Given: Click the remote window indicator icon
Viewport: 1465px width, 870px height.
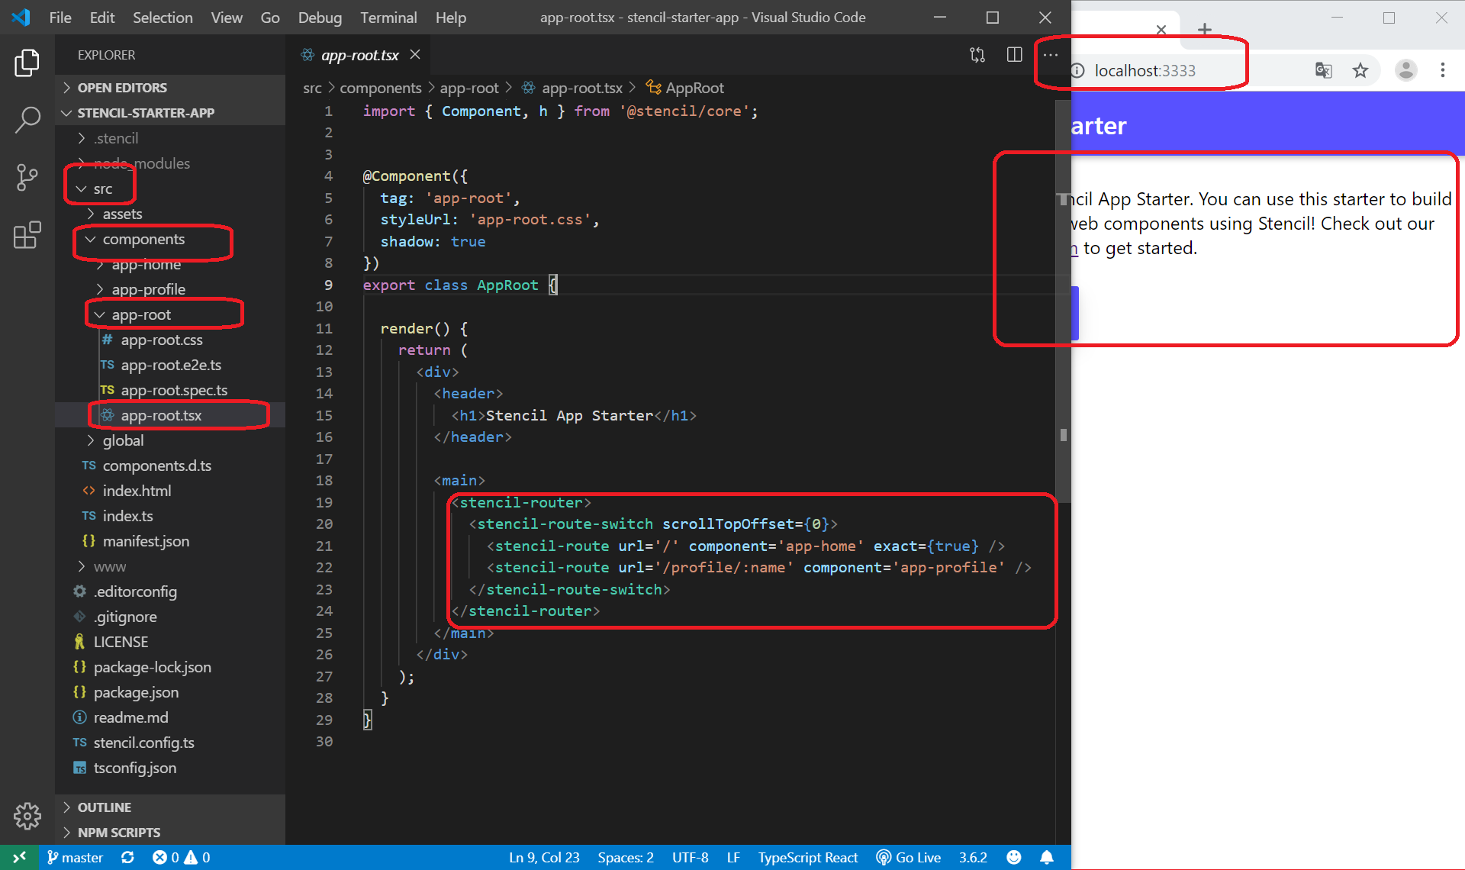Looking at the screenshot, I should click(19, 857).
